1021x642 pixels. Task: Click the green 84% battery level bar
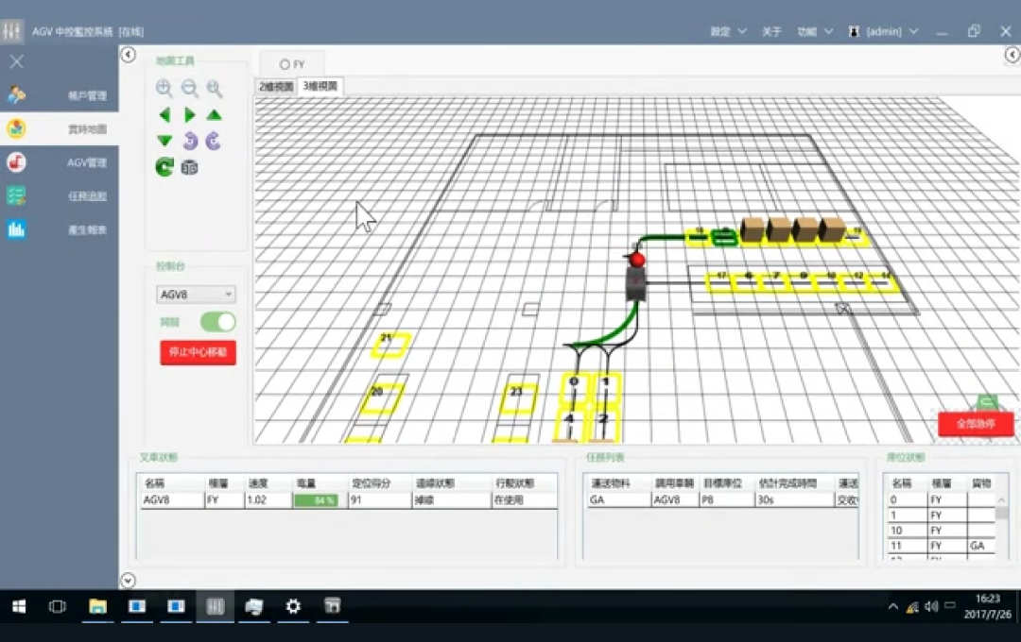(320, 500)
